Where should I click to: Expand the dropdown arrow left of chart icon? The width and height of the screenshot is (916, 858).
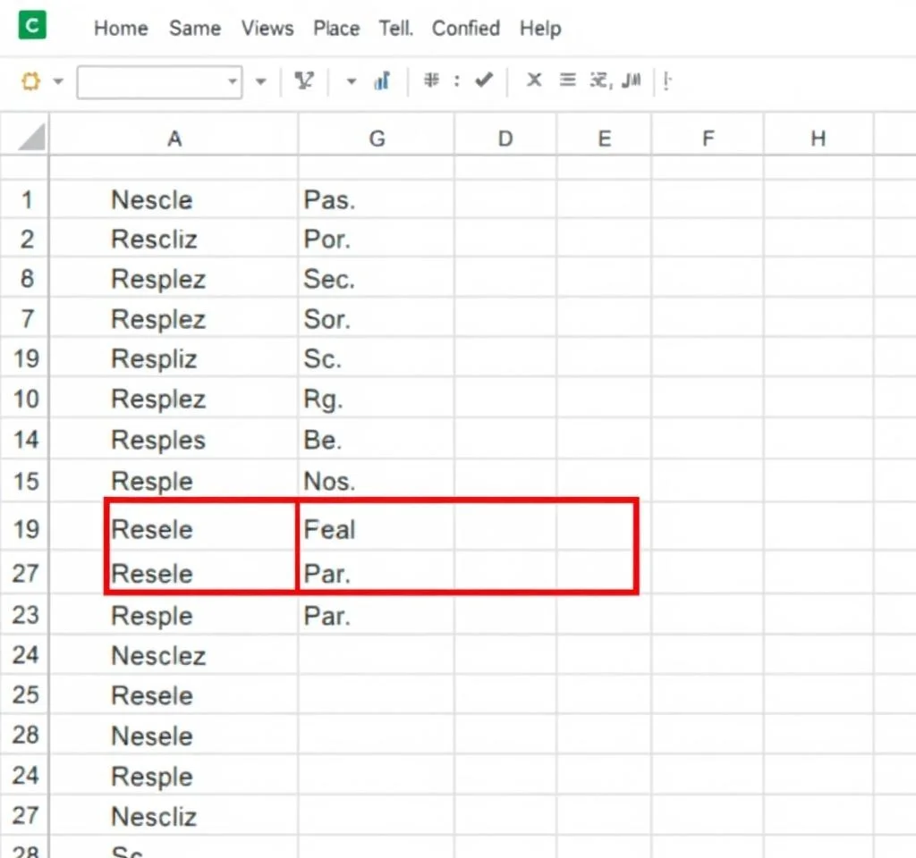[352, 82]
